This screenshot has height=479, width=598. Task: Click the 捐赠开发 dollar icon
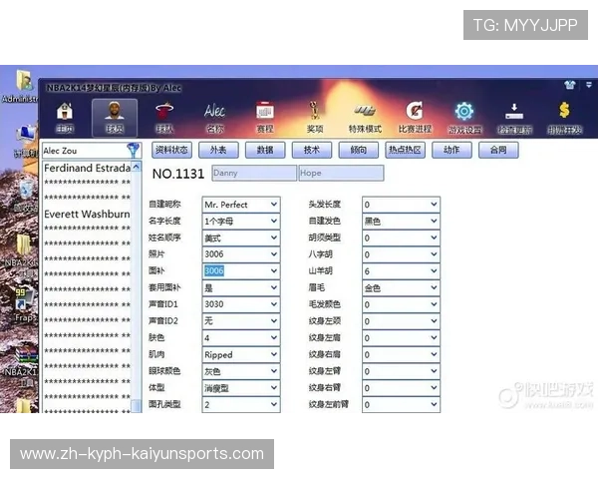pos(564,118)
